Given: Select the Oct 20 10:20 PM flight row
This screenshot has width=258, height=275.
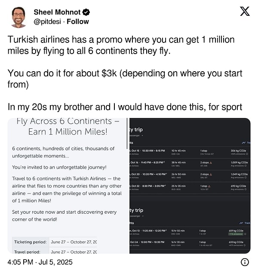Looking at the screenshot, I should 190,176.
